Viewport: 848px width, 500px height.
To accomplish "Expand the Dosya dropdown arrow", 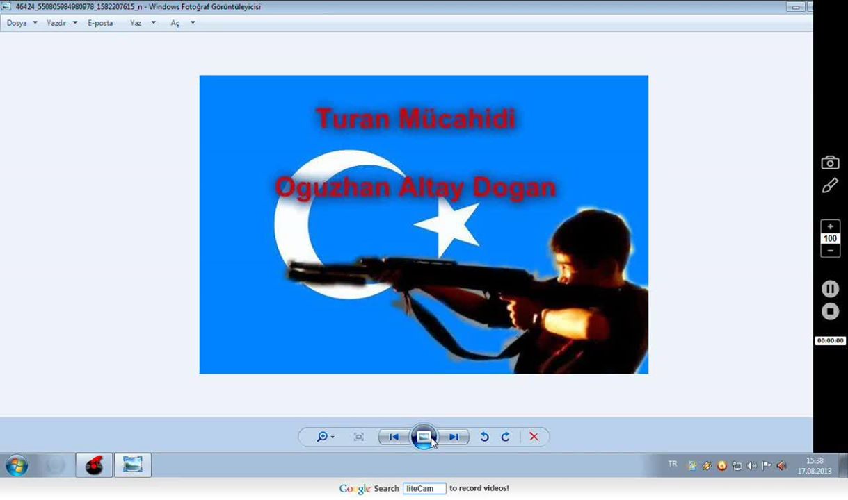I will (x=35, y=23).
